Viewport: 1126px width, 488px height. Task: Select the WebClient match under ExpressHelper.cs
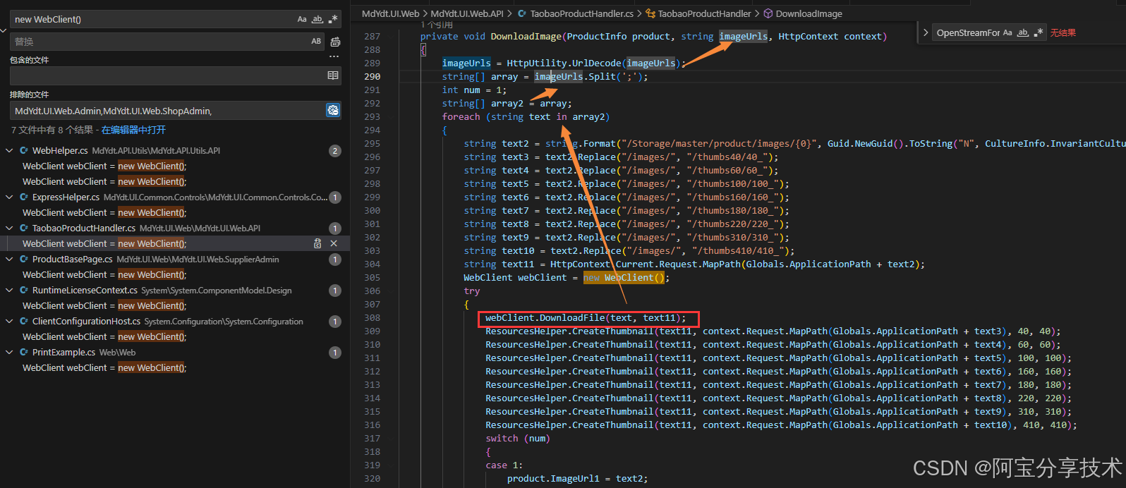coord(174,212)
